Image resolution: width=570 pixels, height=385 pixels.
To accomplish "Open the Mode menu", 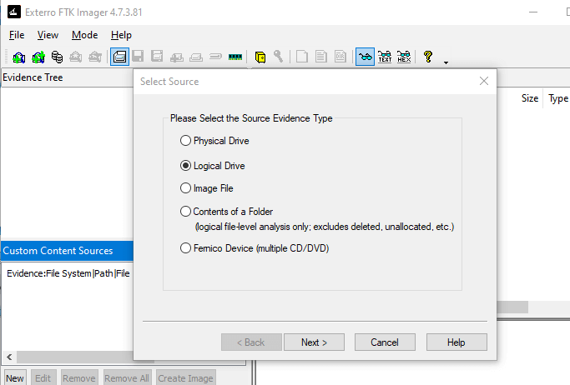I will [x=84, y=35].
